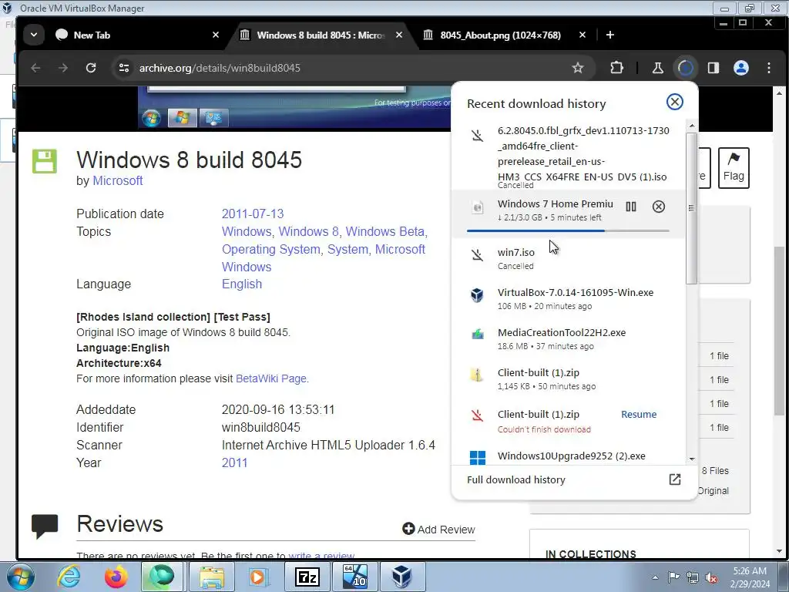Click the open-in-new-tab download history icon

click(675, 479)
